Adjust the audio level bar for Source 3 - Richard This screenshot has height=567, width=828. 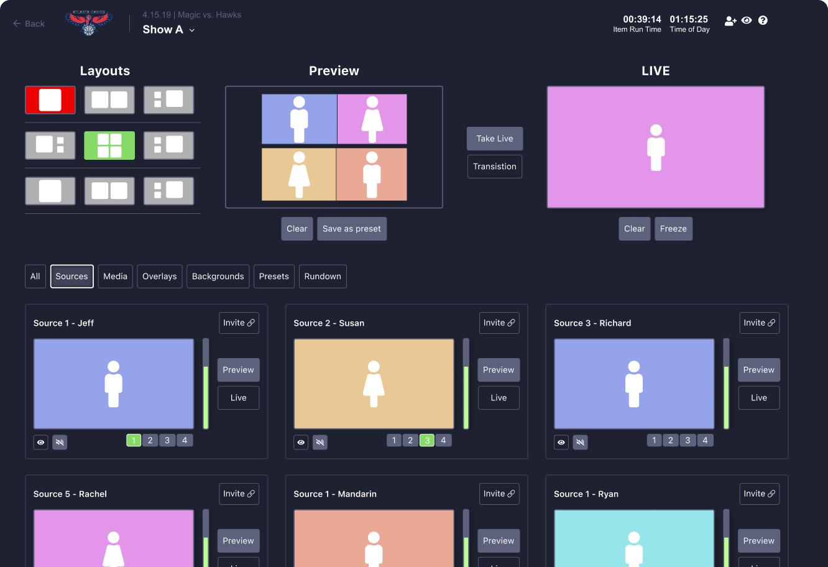pyautogui.click(x=726, y=384)
